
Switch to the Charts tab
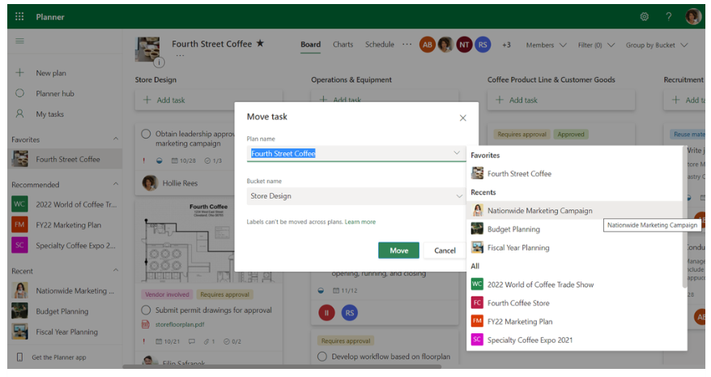(x=343, y=45)
